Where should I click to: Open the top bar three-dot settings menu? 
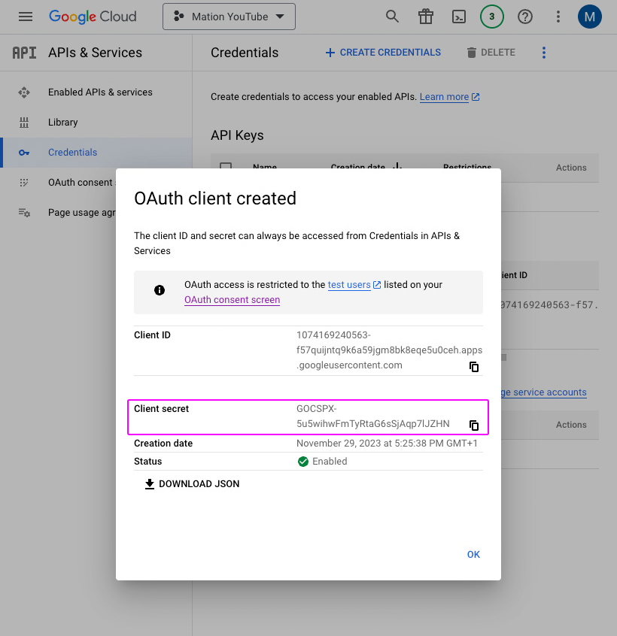point(558,17)
